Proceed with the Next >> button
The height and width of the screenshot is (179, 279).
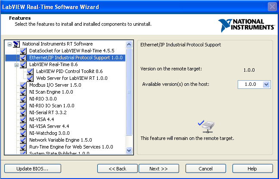(x=159, y=169)
